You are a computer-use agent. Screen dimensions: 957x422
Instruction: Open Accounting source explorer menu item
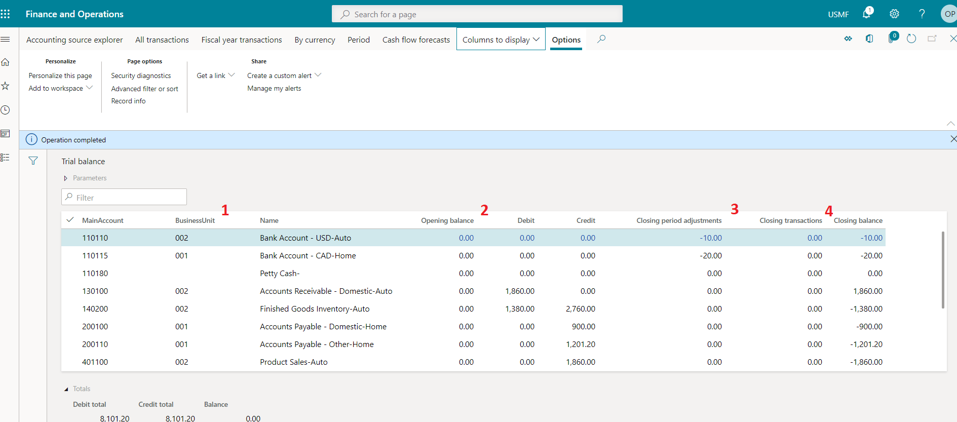[74, 40]
